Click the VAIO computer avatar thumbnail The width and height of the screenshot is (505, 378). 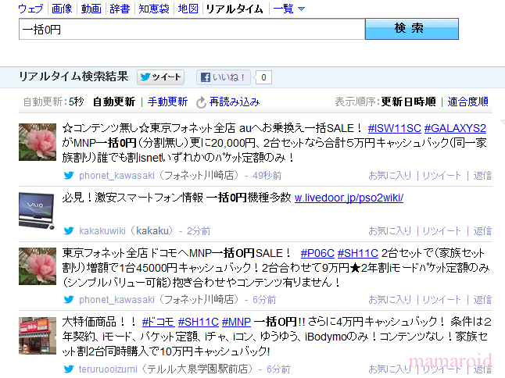tap(37, 209)
